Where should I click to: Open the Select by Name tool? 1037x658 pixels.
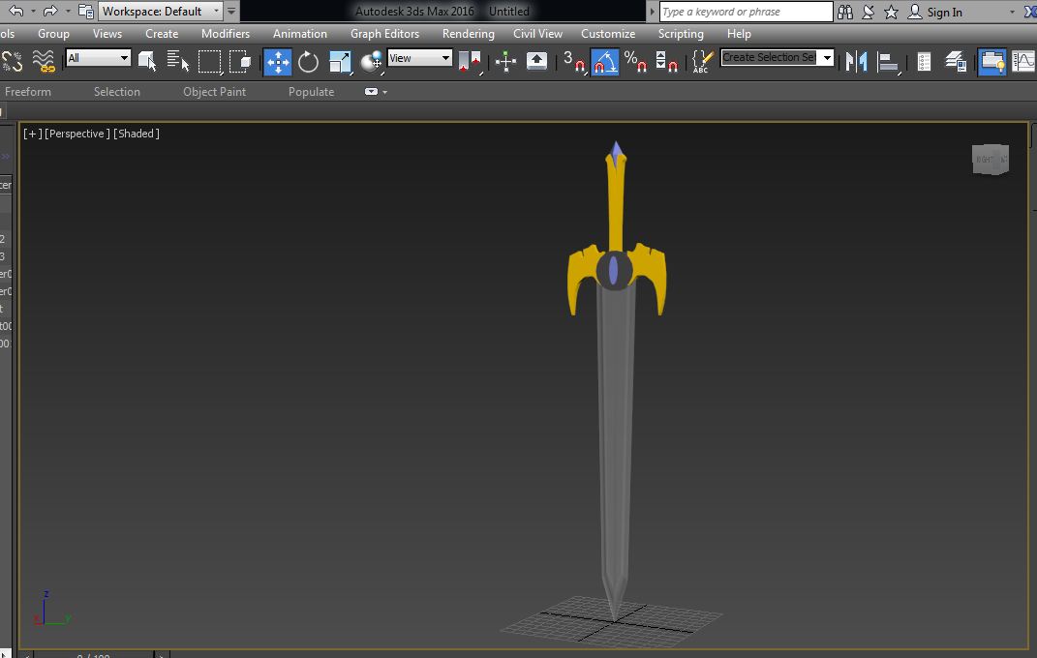177,61
